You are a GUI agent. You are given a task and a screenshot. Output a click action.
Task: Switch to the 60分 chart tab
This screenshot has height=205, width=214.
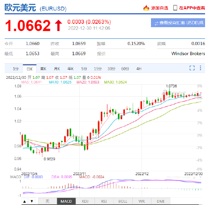(x=125, y=69)
